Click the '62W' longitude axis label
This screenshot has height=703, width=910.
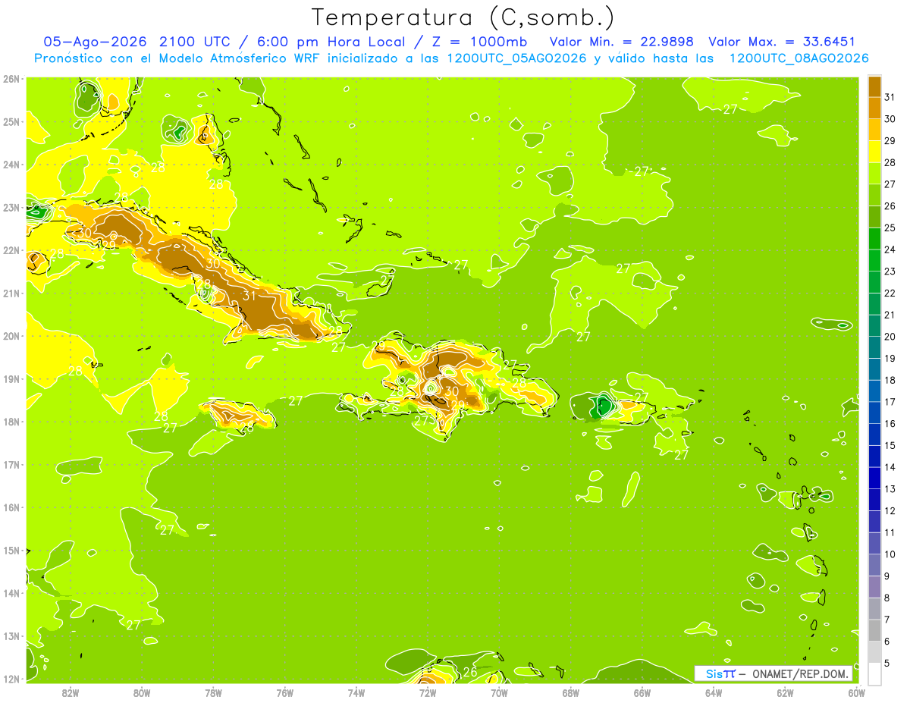(785, 692)
